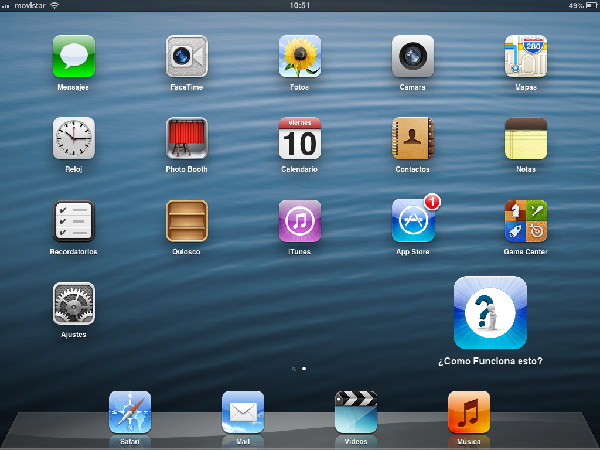The width and height of the screenshot is (600, 450).
Task: Open the Mensajes app
Action: [73, 57]
